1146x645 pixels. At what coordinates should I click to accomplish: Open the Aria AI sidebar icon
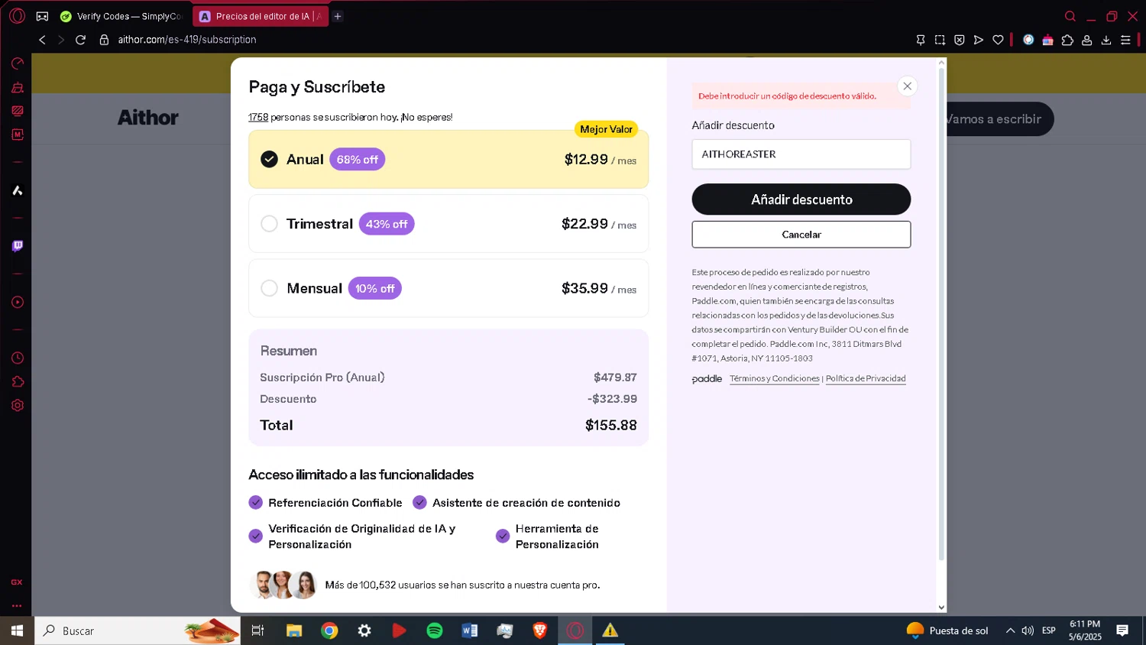tap(17, 190)
